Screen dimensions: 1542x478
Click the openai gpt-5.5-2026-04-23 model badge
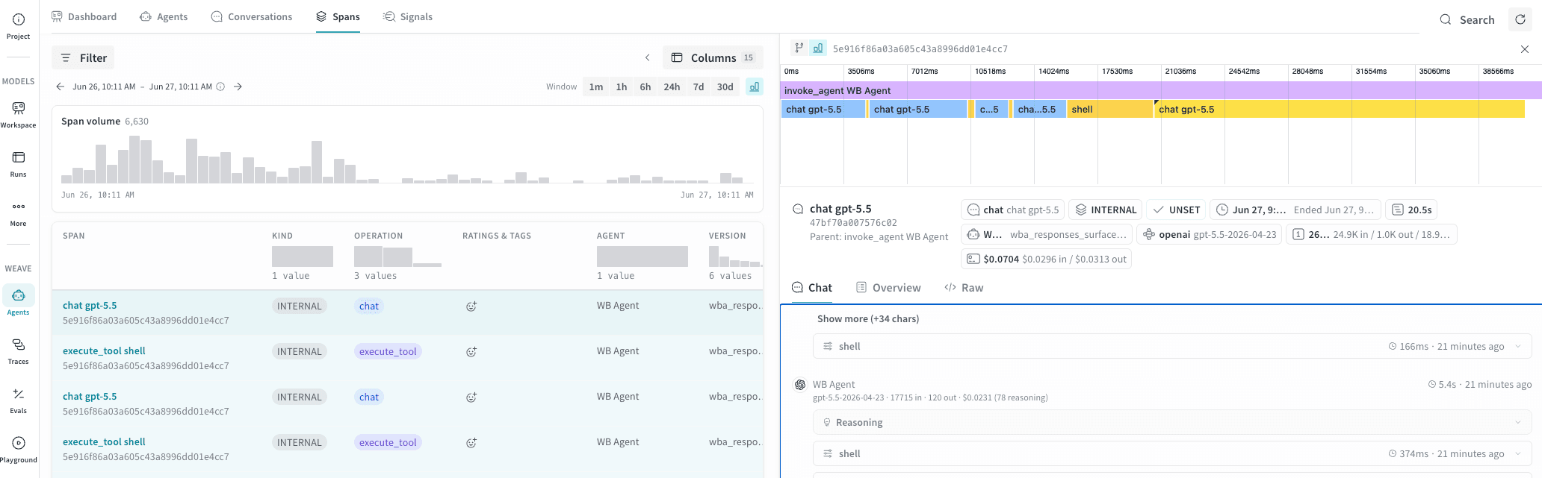click(x=1209, y=234)
